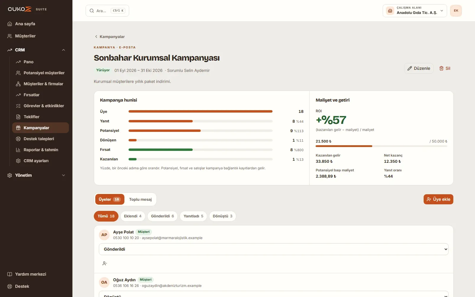Filter members by Gönderildi 6
475x297 pixels.
click(162, 216)
